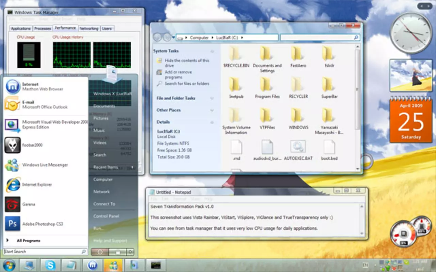The width and height of the screenshot is (436, 272).
Task: Click the slideshow picture gadget
Action: (x=411, y=75)
